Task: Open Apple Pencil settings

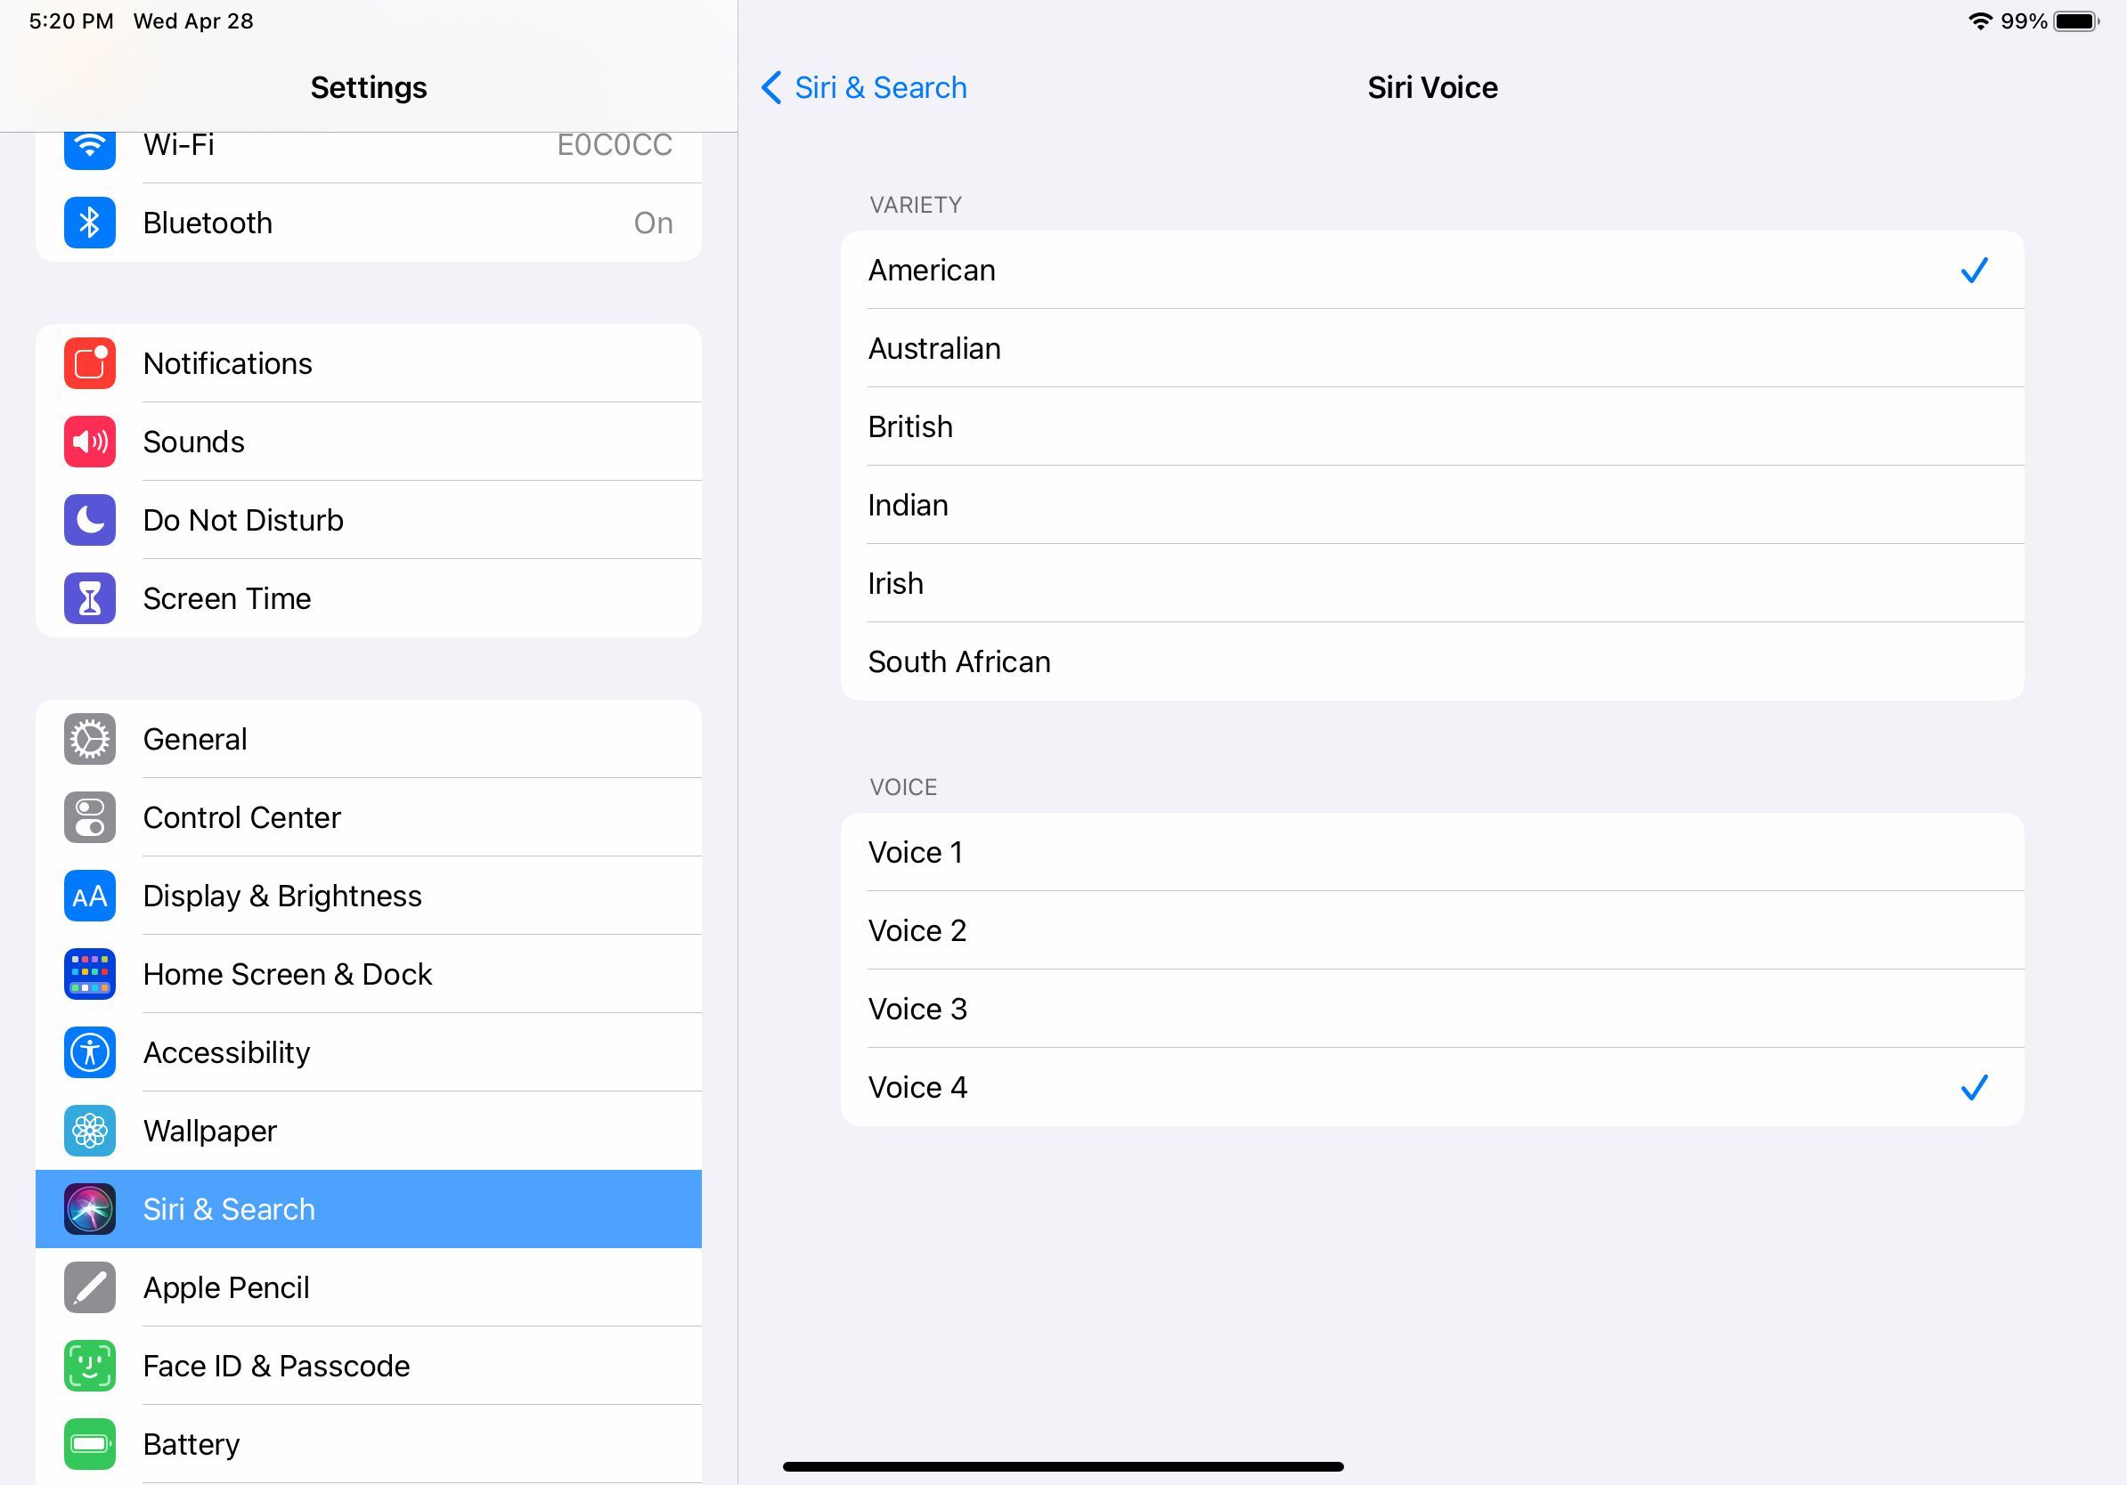Action: pos(369,1288)
